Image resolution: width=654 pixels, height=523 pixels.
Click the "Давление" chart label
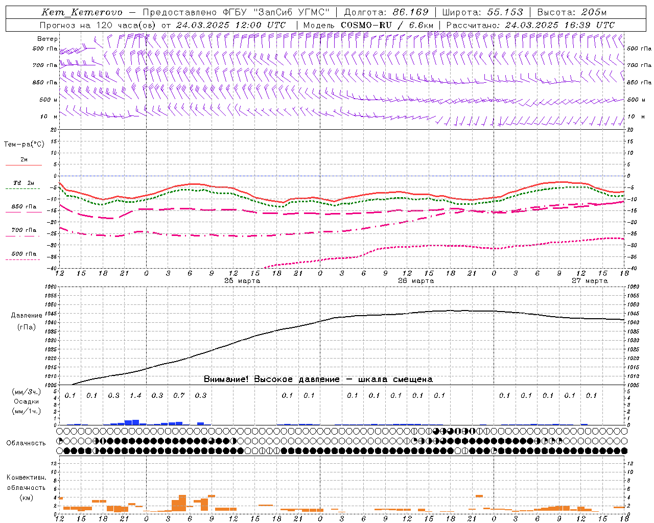tap(27, 316)
